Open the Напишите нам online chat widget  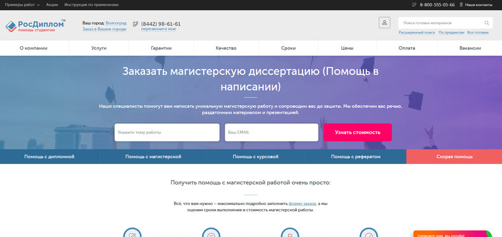tap(452, 234)
